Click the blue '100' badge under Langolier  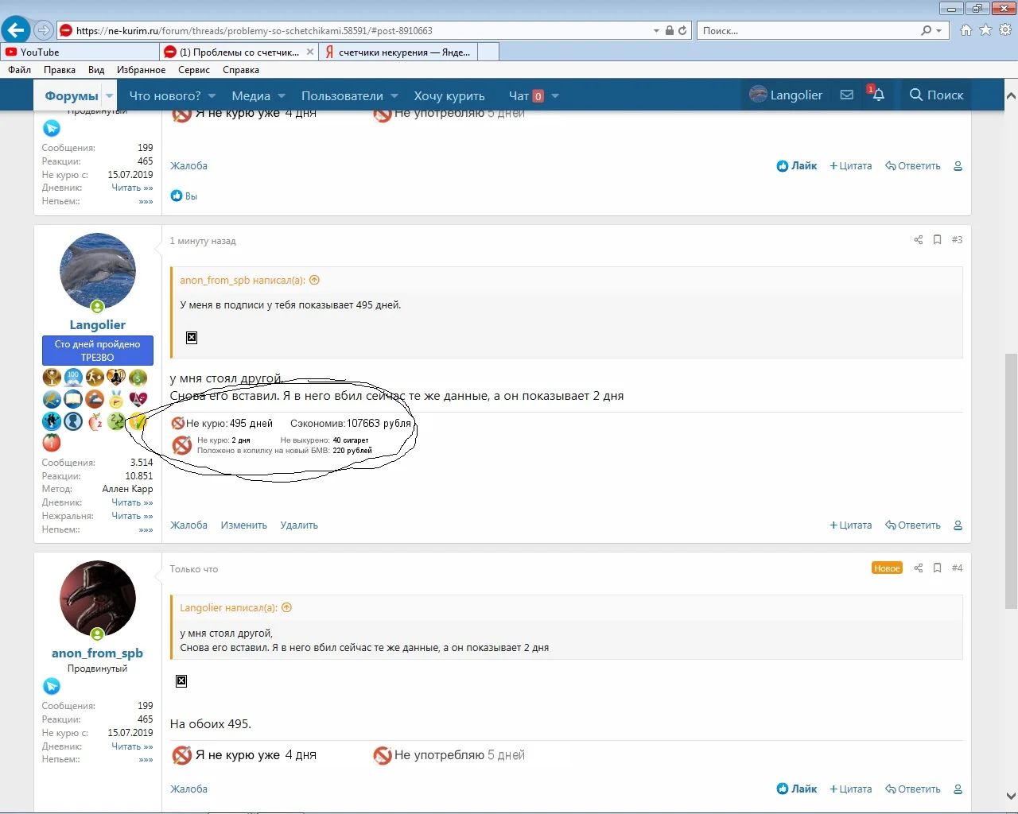[x=73, y=377]
